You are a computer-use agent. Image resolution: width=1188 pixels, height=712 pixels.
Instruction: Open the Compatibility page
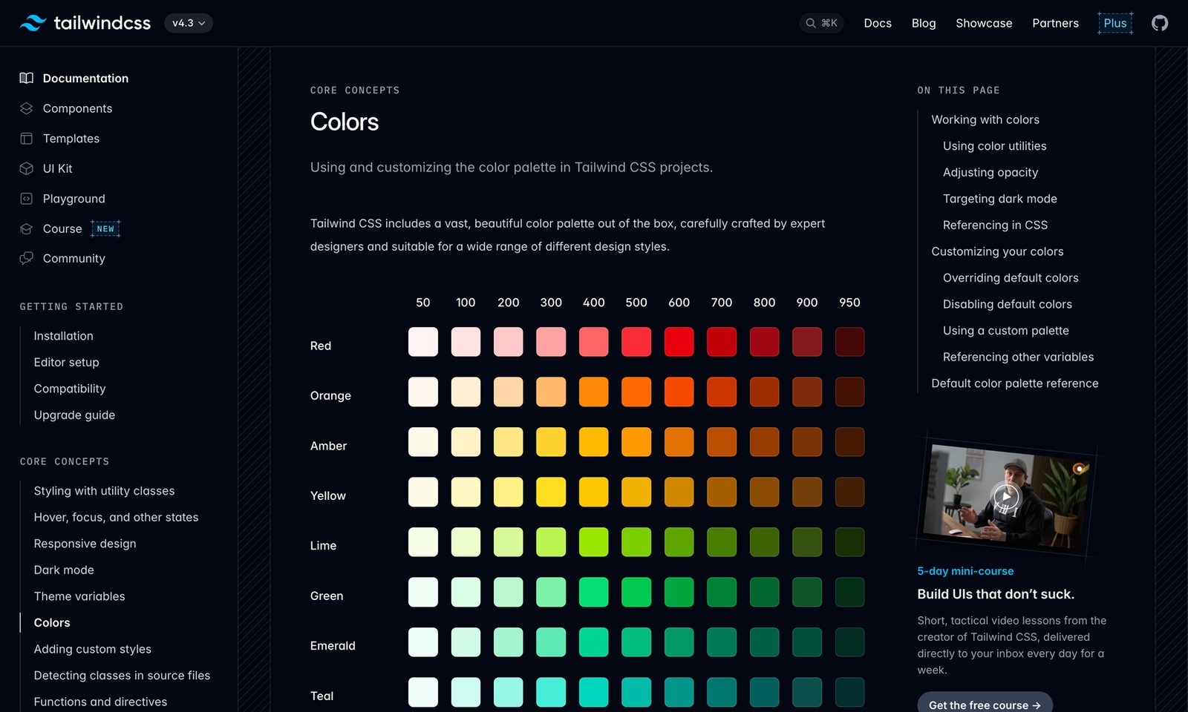click(x=70, y=389)
